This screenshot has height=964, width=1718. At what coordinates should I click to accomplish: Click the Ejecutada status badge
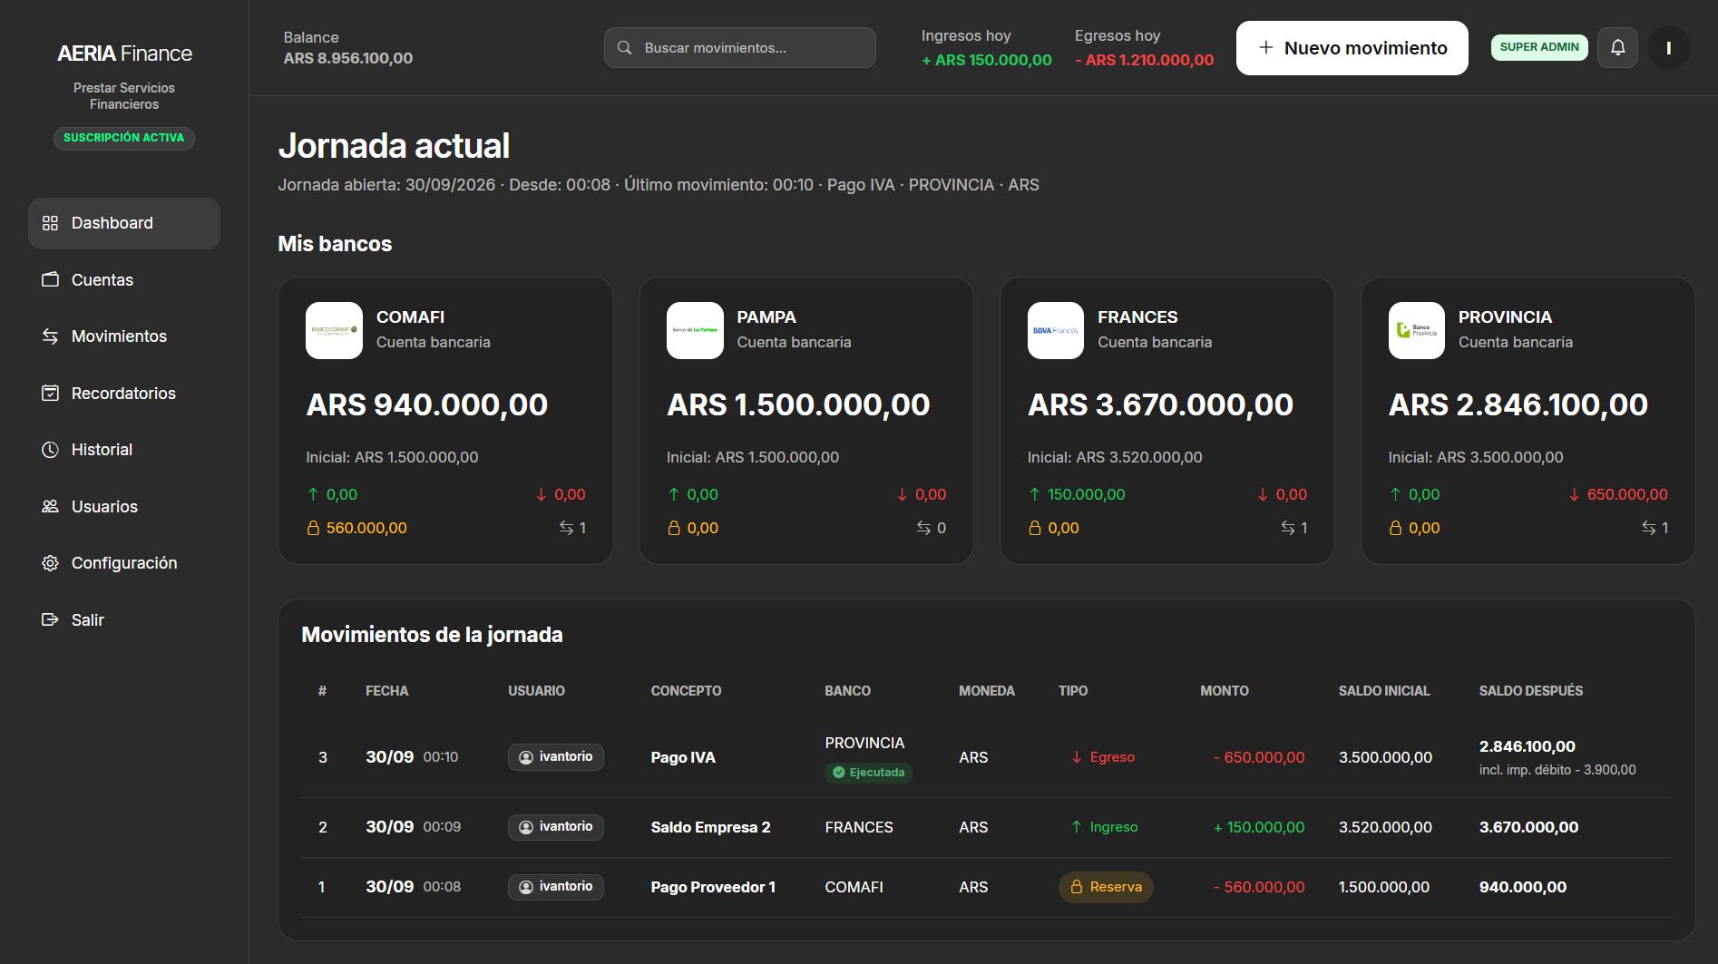click(x=869, y=773)
